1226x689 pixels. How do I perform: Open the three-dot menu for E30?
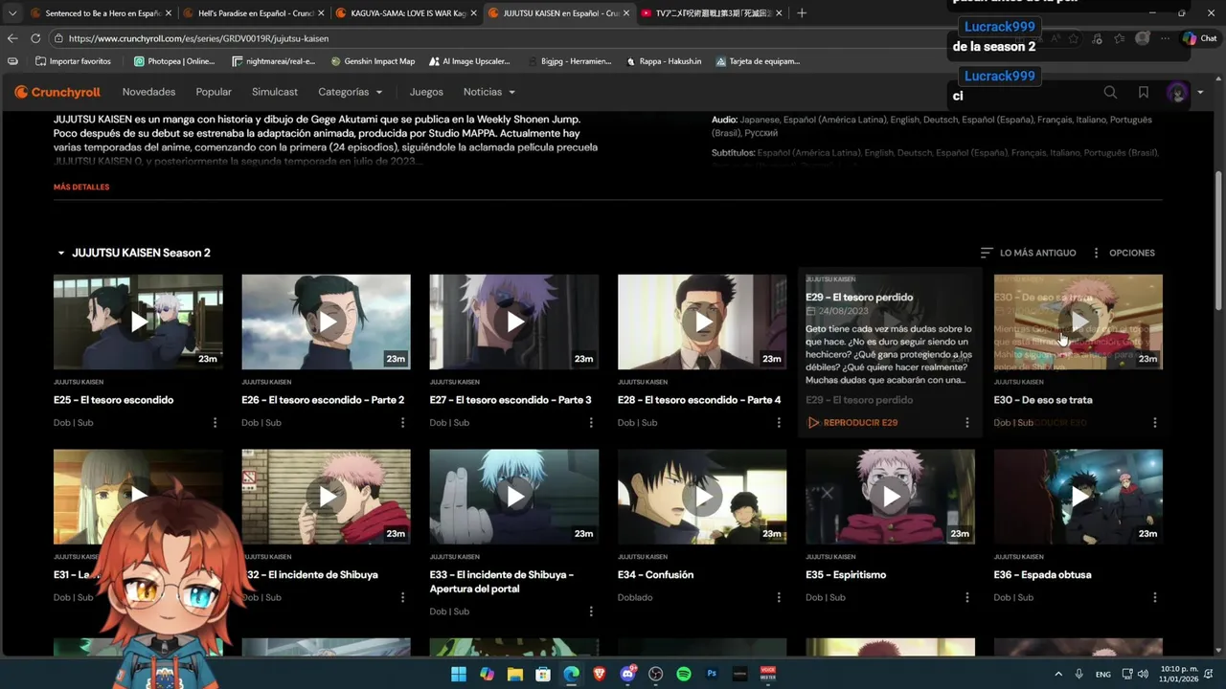[1154, 423]
